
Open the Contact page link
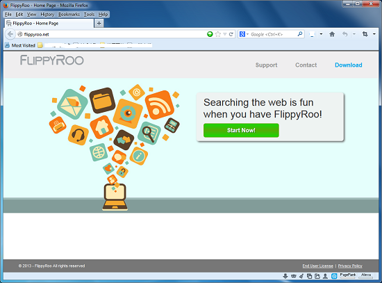(306, 65)
